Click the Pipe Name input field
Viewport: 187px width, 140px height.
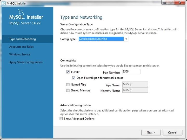coord(135,84)
